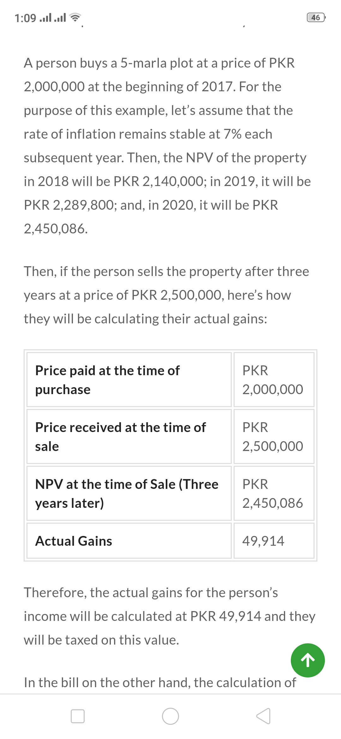The image size is (341, 739).
Task: Click the 49,914 actual gains value cell
Action: point(273,541)
